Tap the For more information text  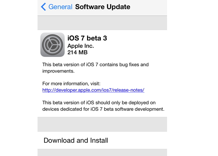(71, 84)
